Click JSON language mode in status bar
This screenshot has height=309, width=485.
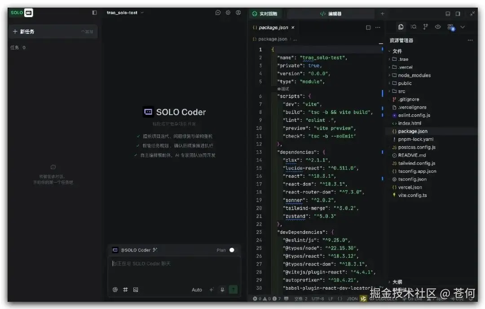click(x=352, y=299)
